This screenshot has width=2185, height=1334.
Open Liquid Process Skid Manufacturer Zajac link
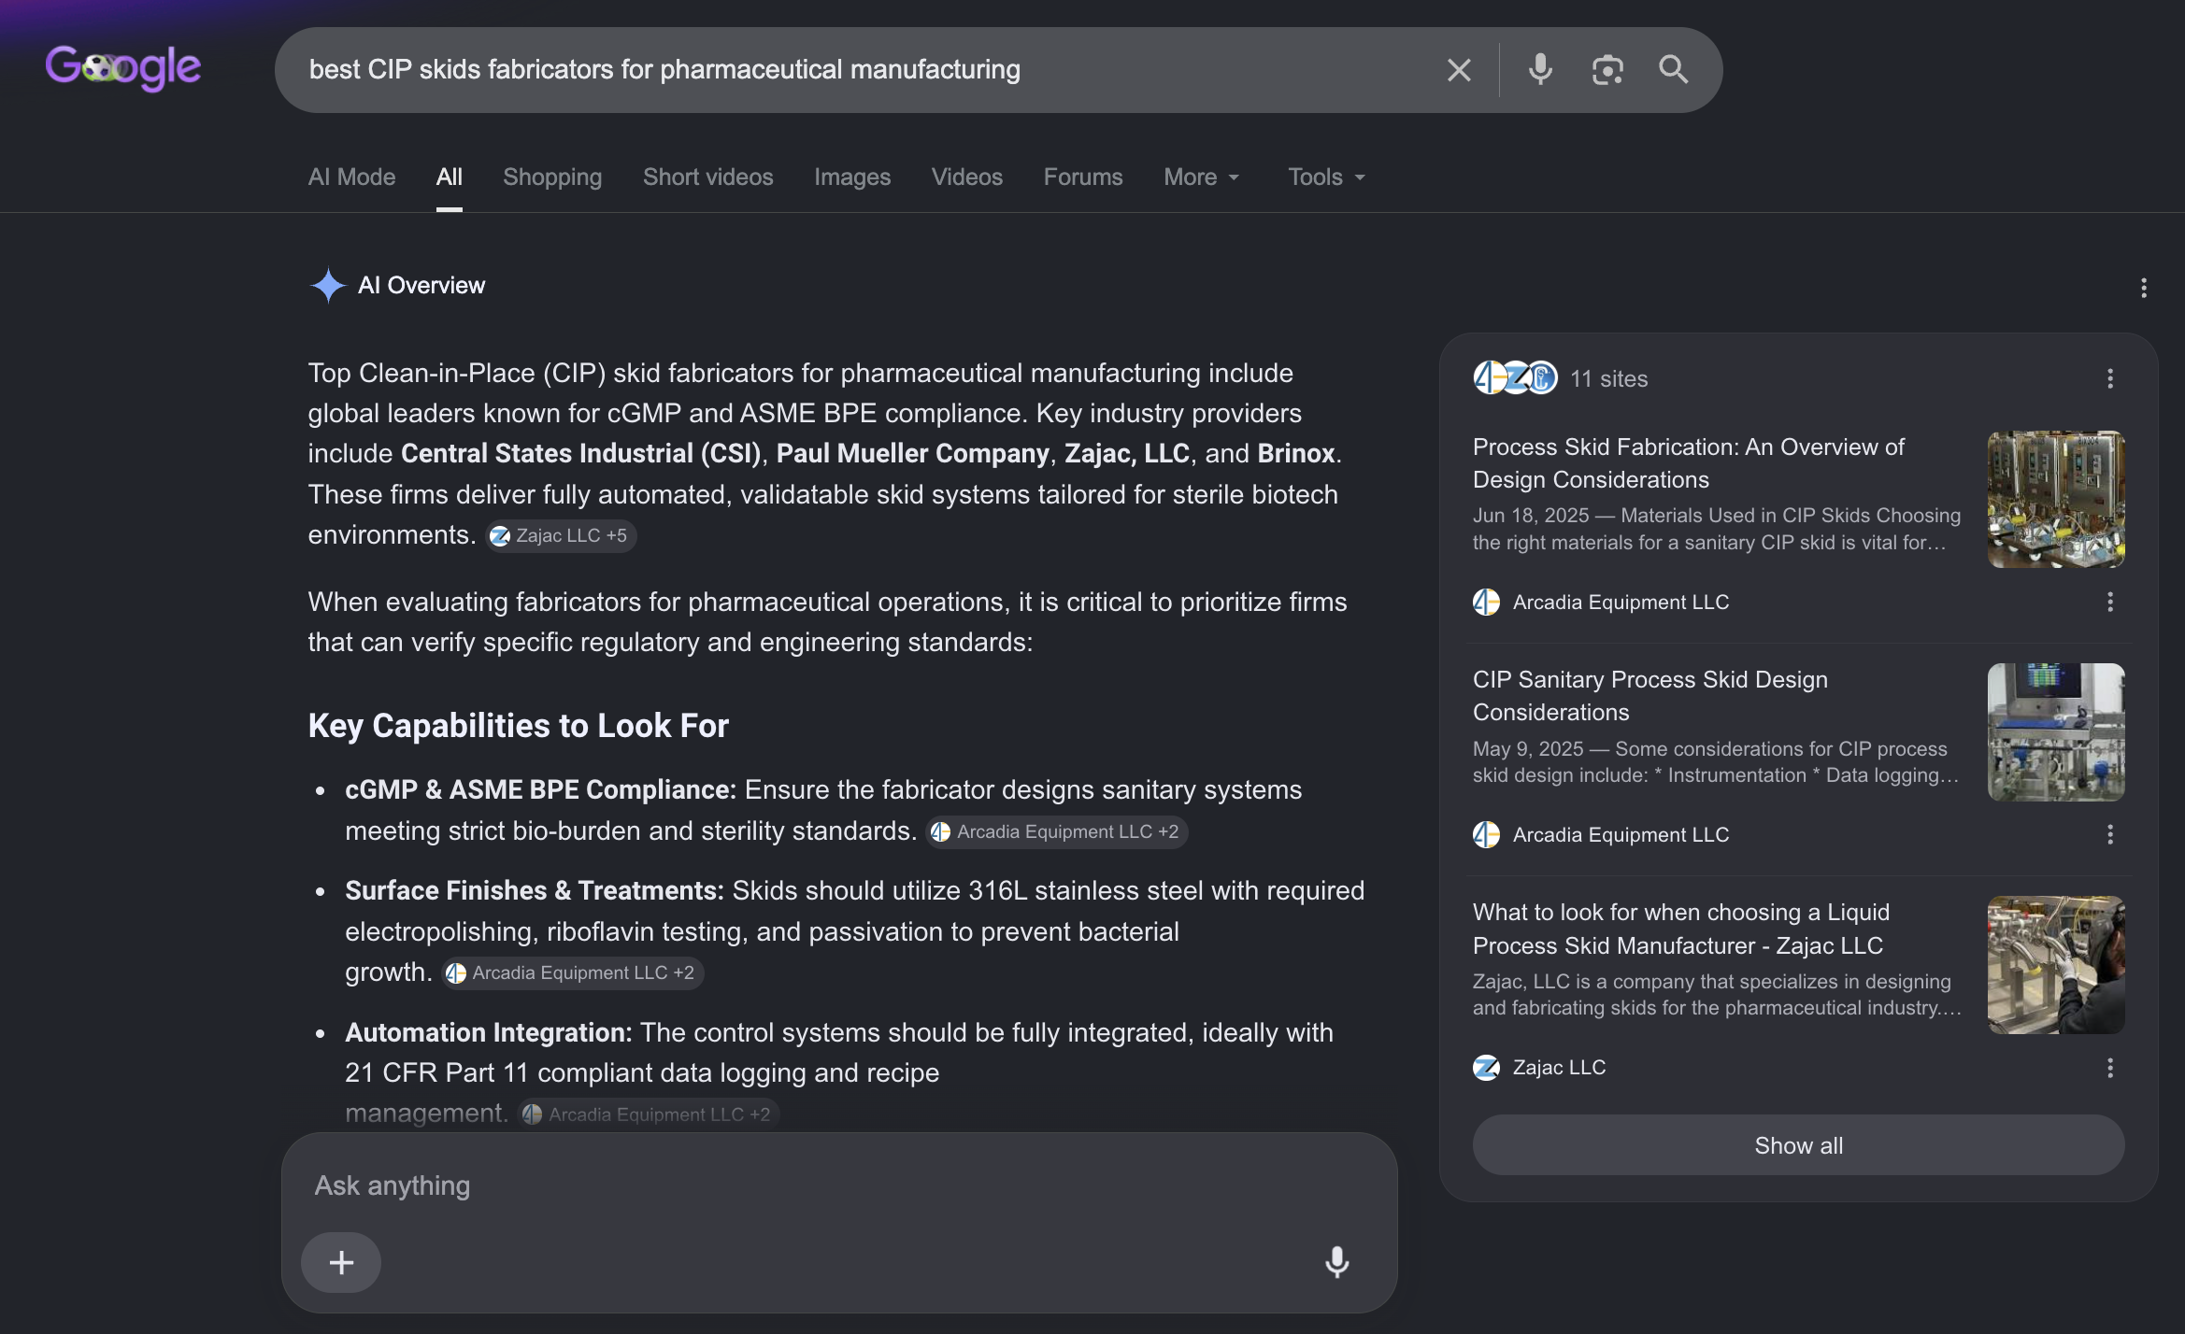tap(1680, 929)
